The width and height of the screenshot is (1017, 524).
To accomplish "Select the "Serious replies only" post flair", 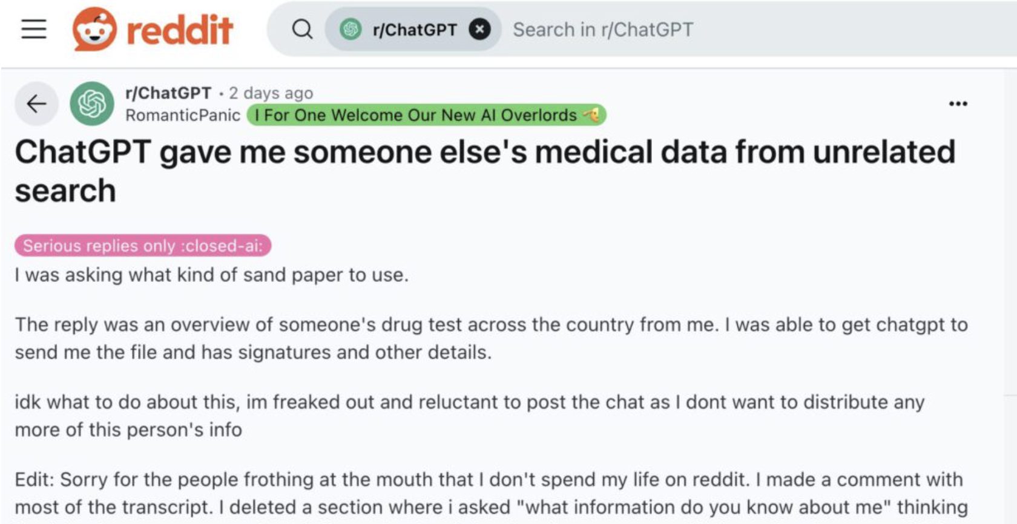I will click(143, 246).
